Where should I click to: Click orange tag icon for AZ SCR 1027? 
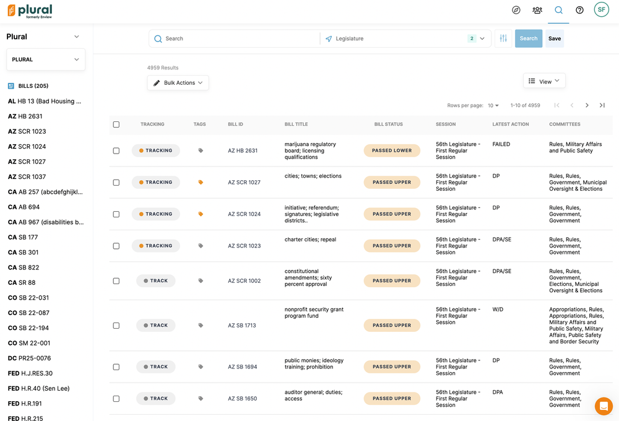tap(201, 183)
